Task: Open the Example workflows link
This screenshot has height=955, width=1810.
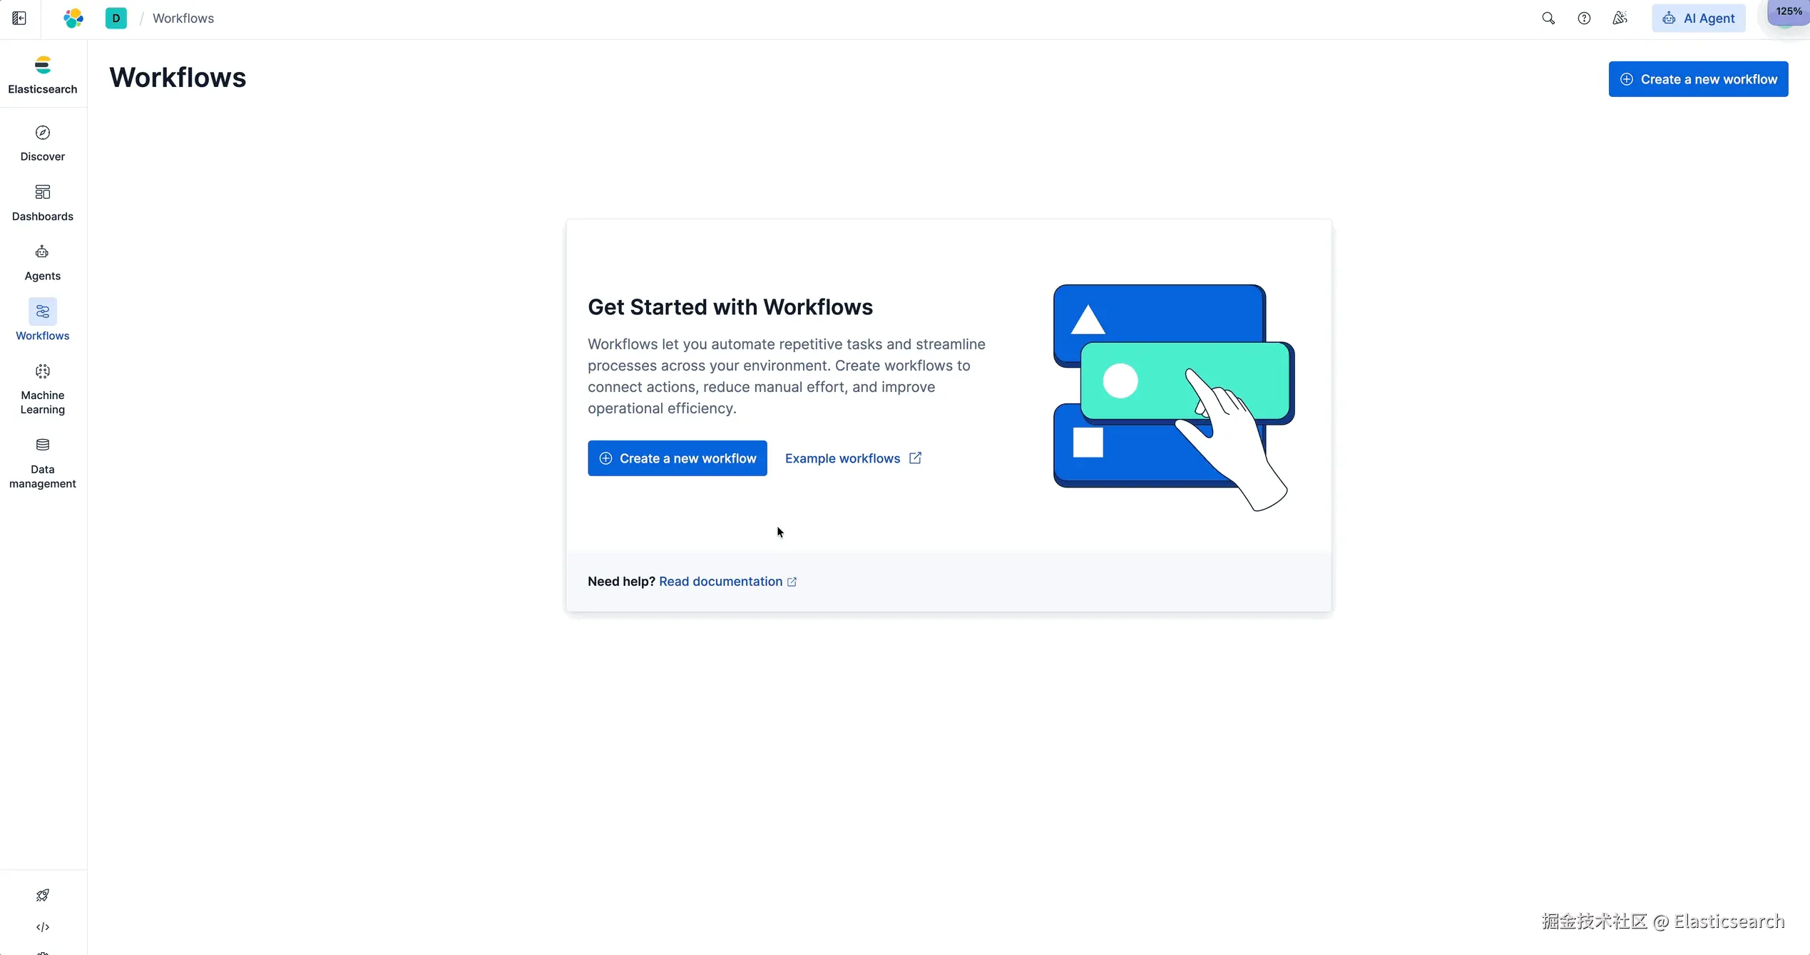Action: [854, 458]
